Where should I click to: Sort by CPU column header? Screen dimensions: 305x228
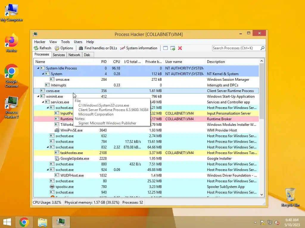(x=115, y=62)
